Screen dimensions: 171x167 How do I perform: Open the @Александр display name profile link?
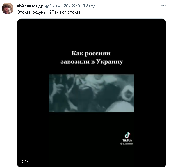(30, 6)
